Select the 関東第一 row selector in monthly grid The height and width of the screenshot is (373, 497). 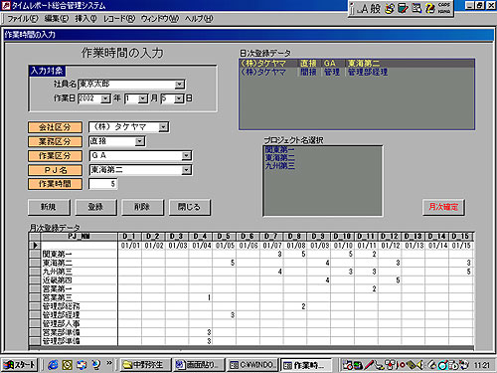pyautogui.click(x=35, y=254)
